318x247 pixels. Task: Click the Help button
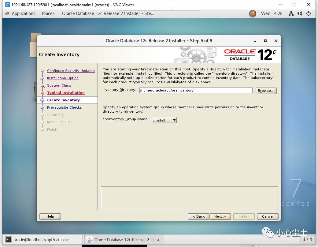[x=50, y=216]
